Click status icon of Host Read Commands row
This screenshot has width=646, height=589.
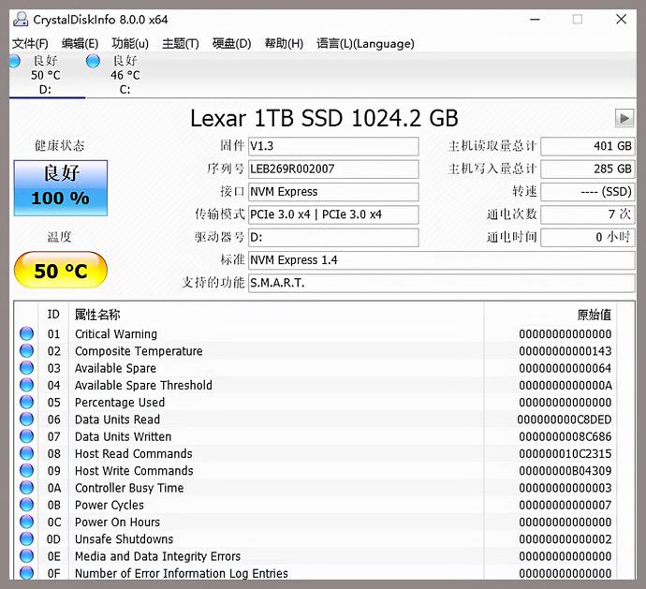pos(27,453)
